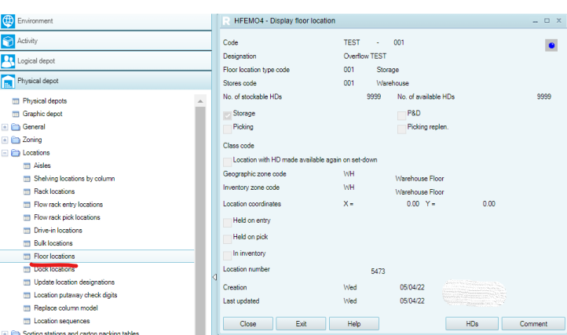
Task: Collapse the Locations tree node
Action: (x=5, y=153)
